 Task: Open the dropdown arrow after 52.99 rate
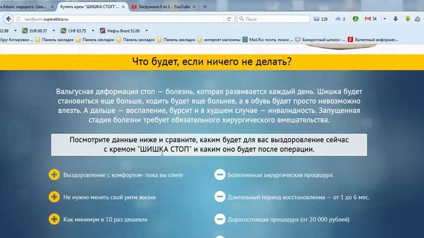(x=15, y=31)
